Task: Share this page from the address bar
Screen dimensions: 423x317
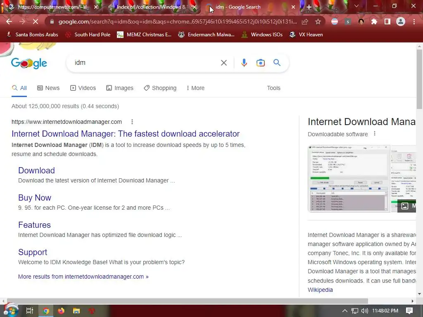Action: click(305, 21)
